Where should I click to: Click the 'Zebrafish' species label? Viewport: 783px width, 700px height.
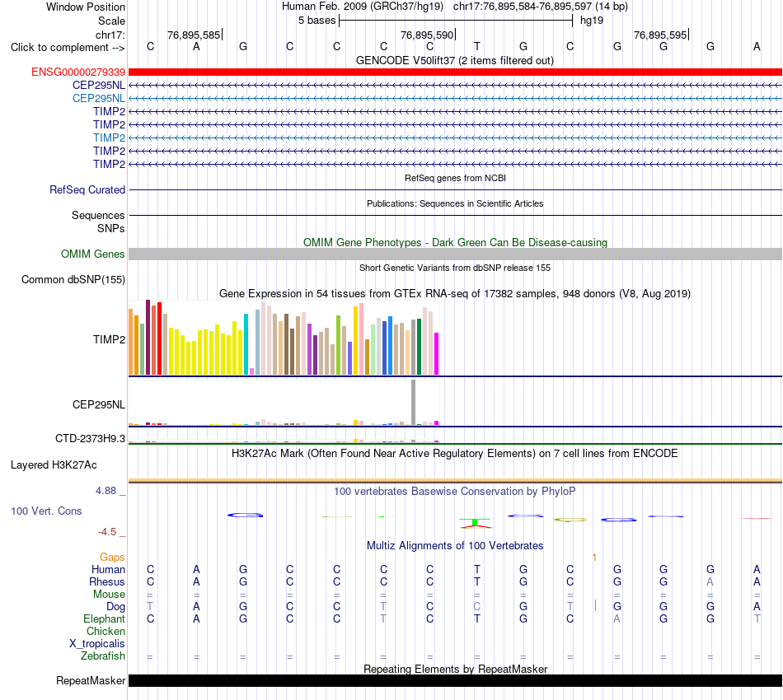tap(103, 656)
